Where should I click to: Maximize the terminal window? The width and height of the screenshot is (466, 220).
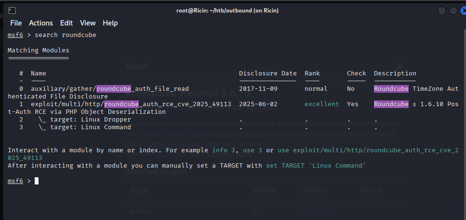[x=453, y=11]
